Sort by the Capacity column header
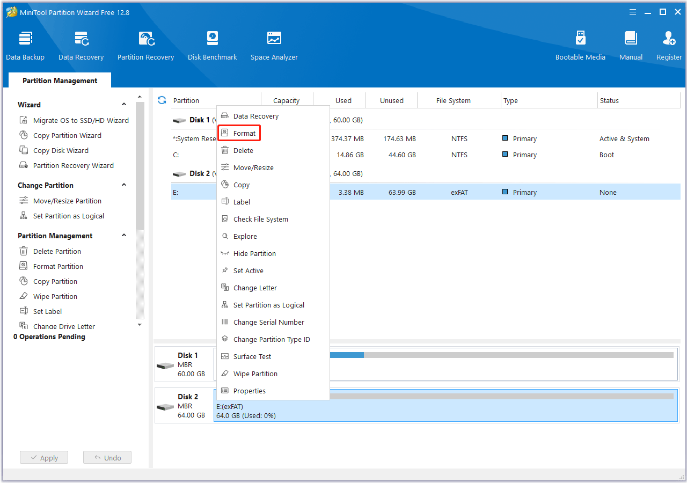This screenshot has height=483, width=687. (x=287, y=100)
